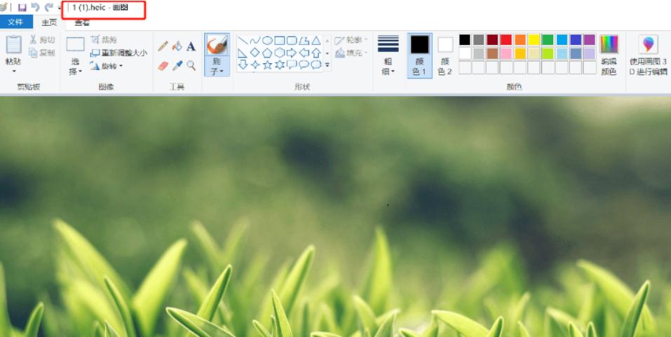The width and height of the screenshot is (671, 337).
Task: Select the Magnifier tool
Action: click(191, 65)
